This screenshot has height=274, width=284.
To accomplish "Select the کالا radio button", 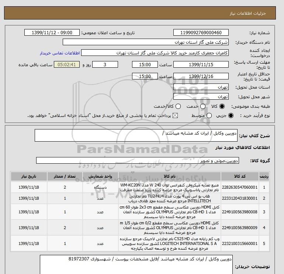I will tap(222, 106).
